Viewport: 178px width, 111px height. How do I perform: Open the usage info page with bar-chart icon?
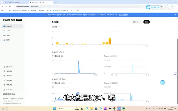coord(12,26)
